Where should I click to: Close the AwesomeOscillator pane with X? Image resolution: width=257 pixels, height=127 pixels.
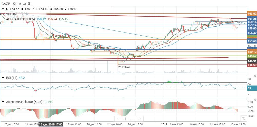(255, 100)
